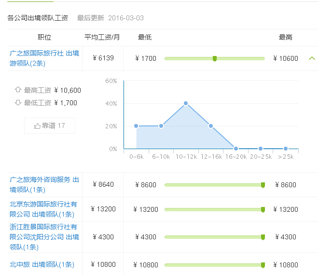Image resolution: width=318 pixels, height=275 pixels.
Task: Click the chart data point at 6-10k
Action: [161, 126]
